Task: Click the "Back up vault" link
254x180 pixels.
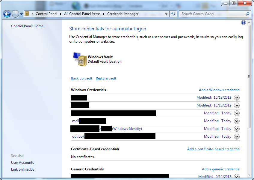Action: coord(81,78)
